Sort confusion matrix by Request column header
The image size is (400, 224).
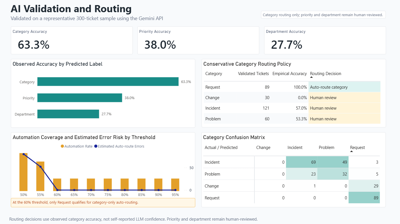point(357,148)
